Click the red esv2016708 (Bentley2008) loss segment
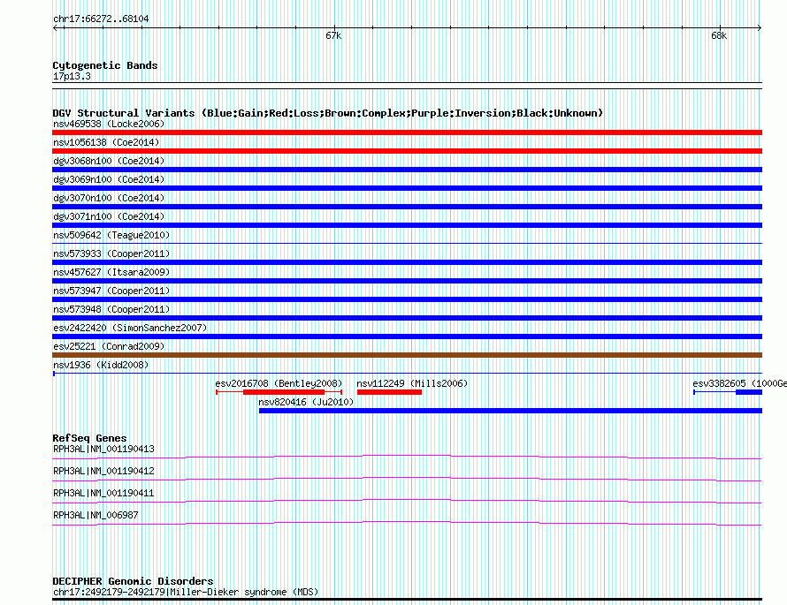The height and width of the screenshot is (605, 787). pos(283,392)
